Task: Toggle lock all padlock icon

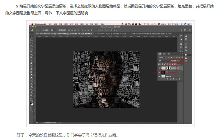Action: (x=172, y=64)
